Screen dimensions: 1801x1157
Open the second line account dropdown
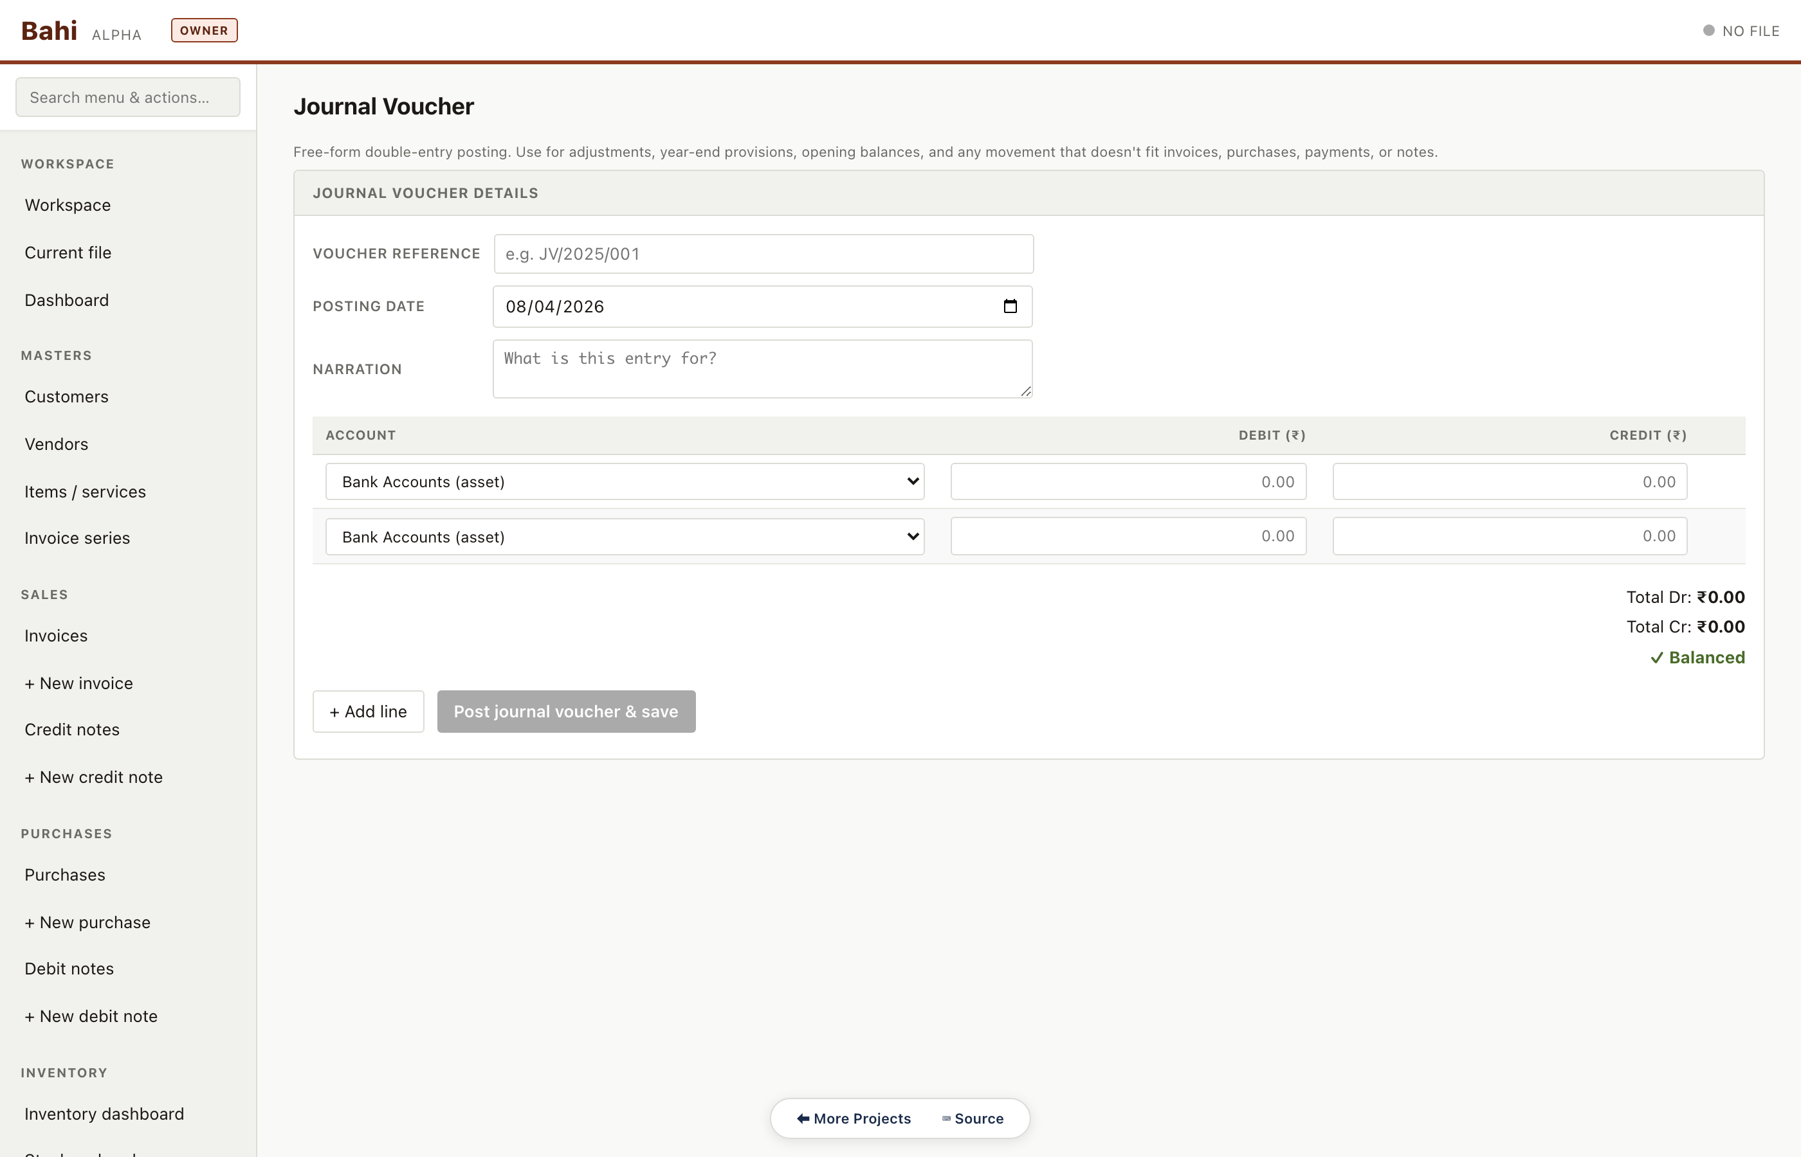pyautogui.click(x=624, y=537)
